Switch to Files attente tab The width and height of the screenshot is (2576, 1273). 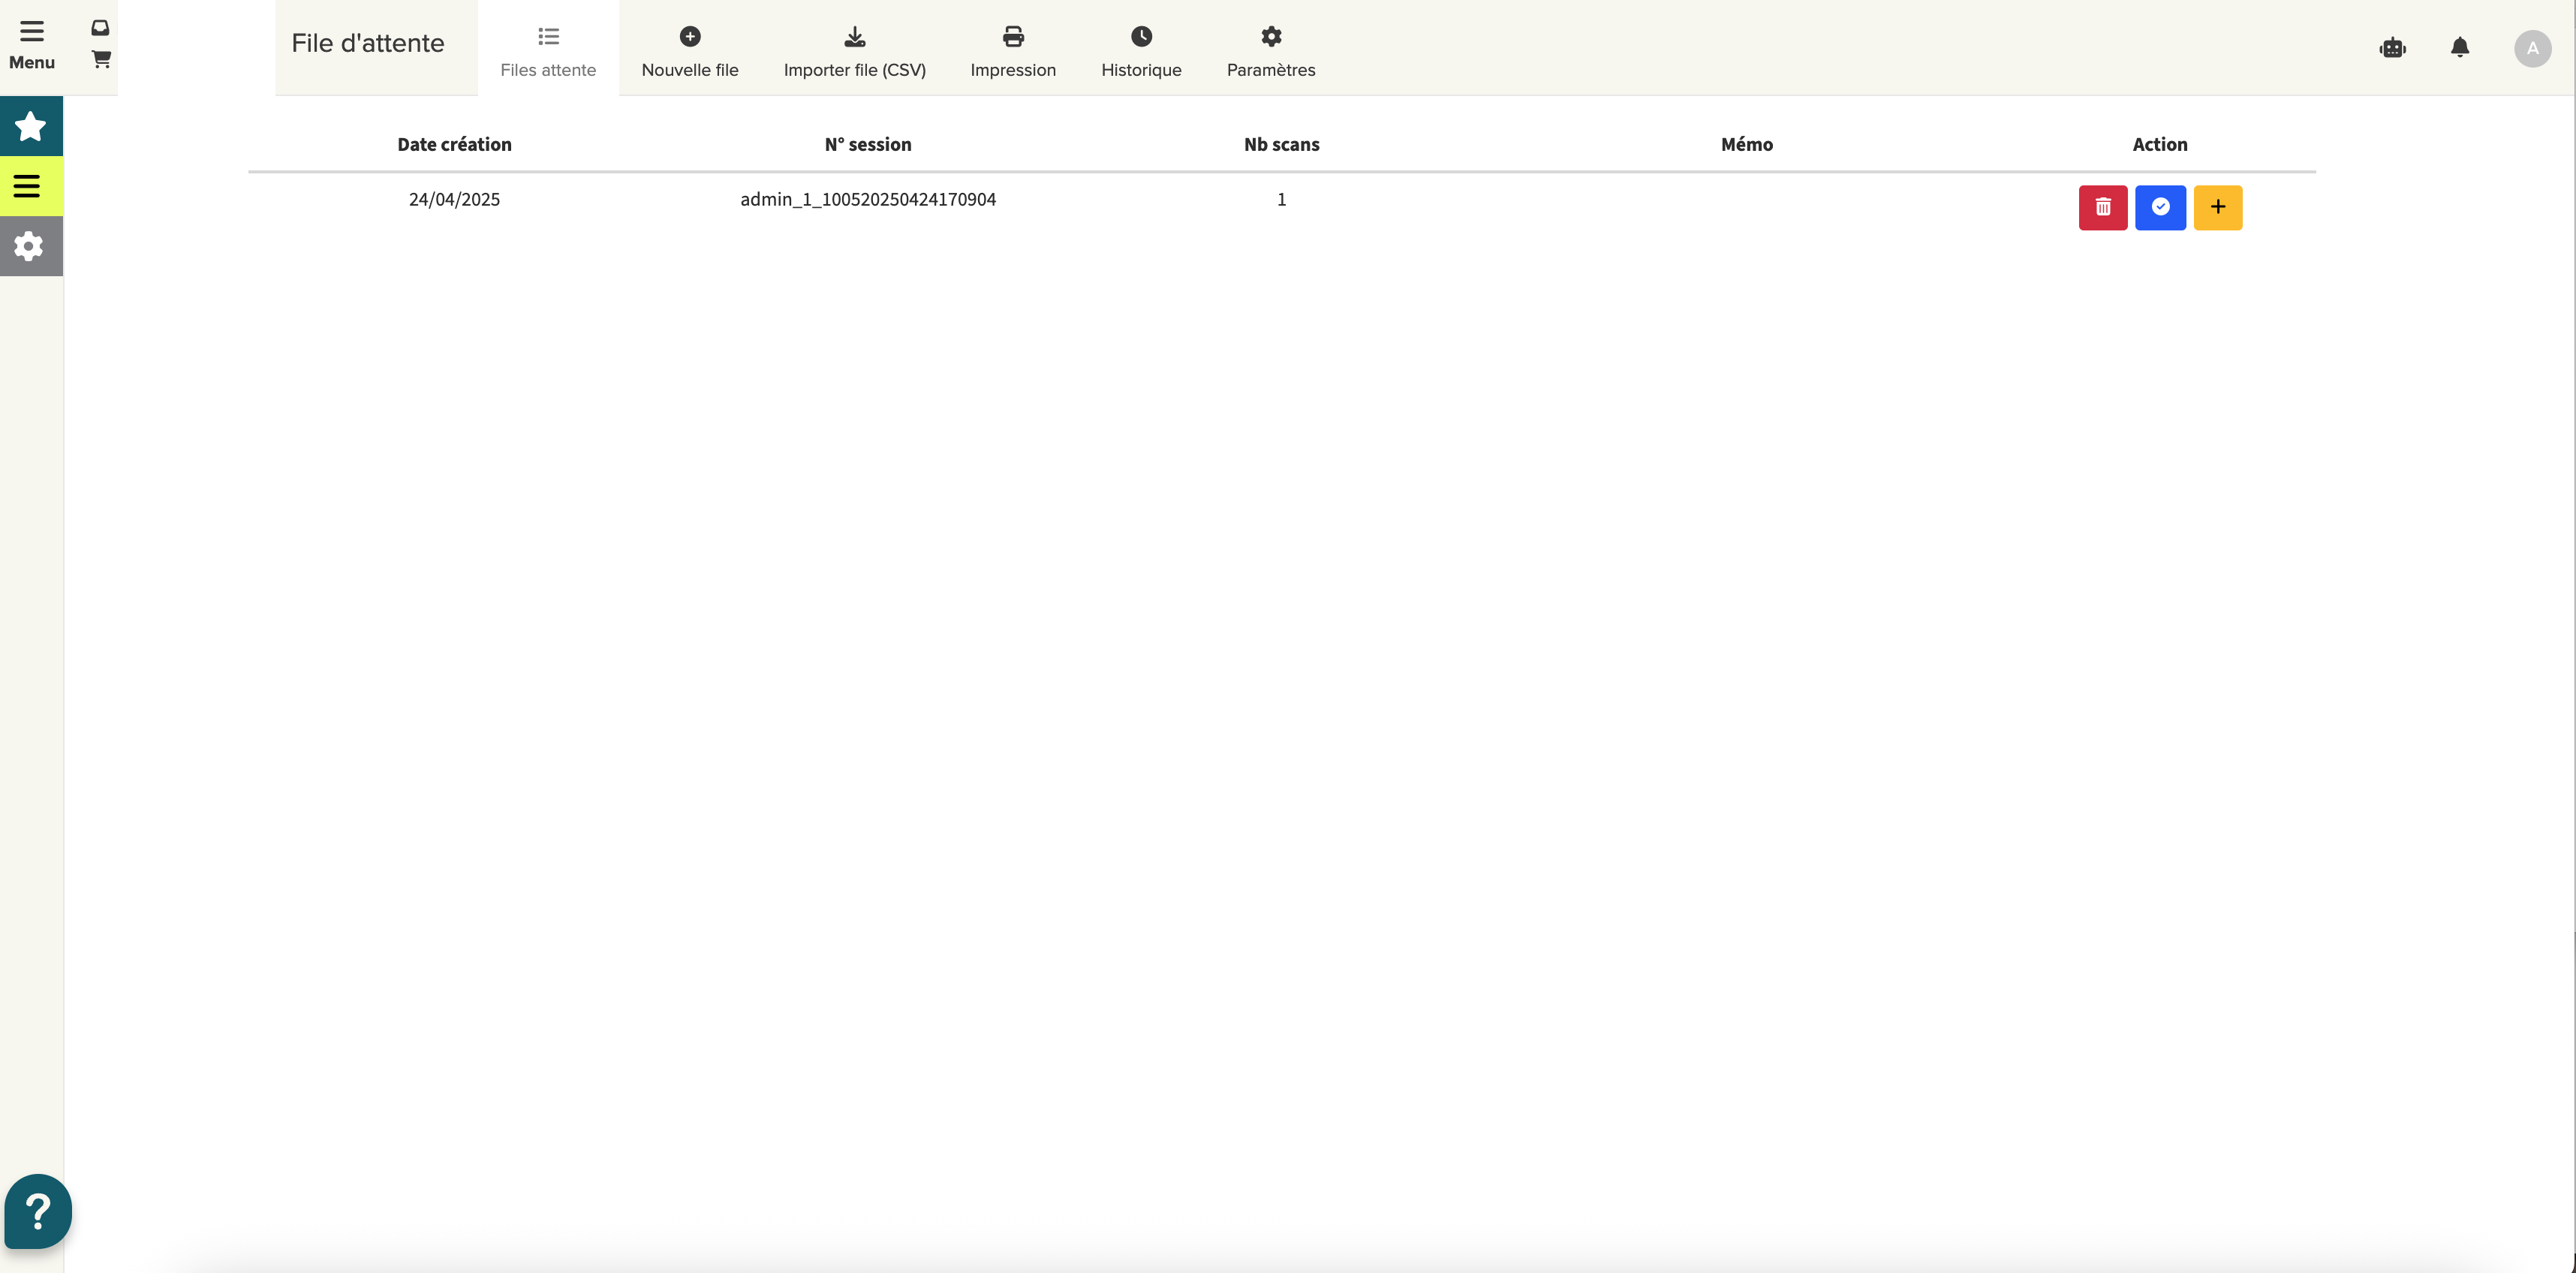click(548, 49)
